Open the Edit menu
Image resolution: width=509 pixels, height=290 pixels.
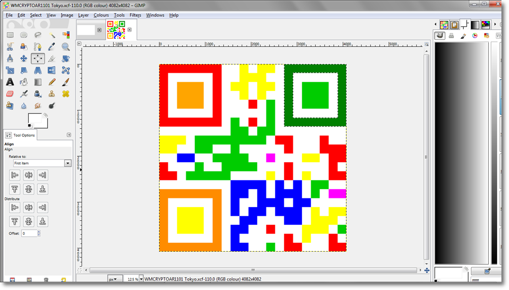coord(21,15)
